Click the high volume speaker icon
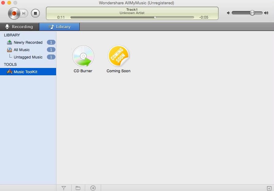Image resolution: width=274 pixels, height=191 pixels. (266, 13)
